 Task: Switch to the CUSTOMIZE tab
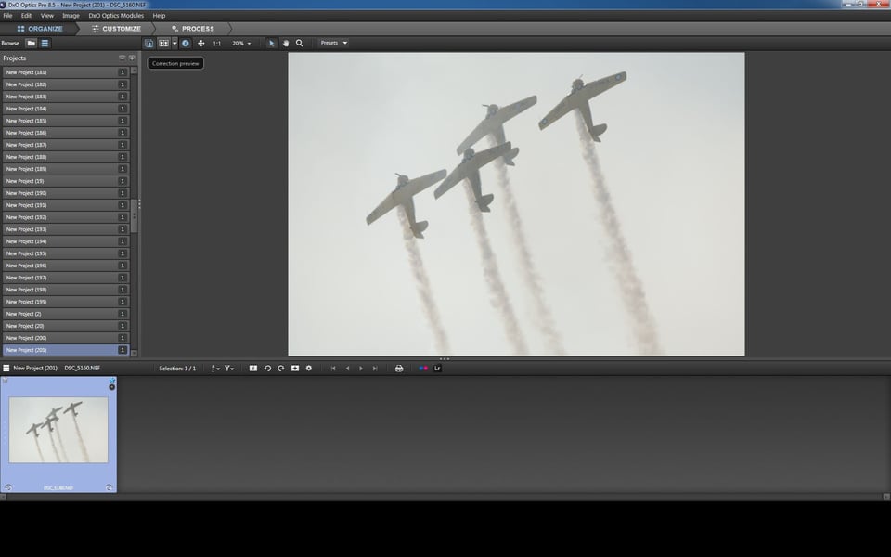117,29
